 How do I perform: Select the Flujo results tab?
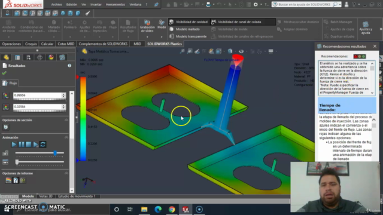10,83
